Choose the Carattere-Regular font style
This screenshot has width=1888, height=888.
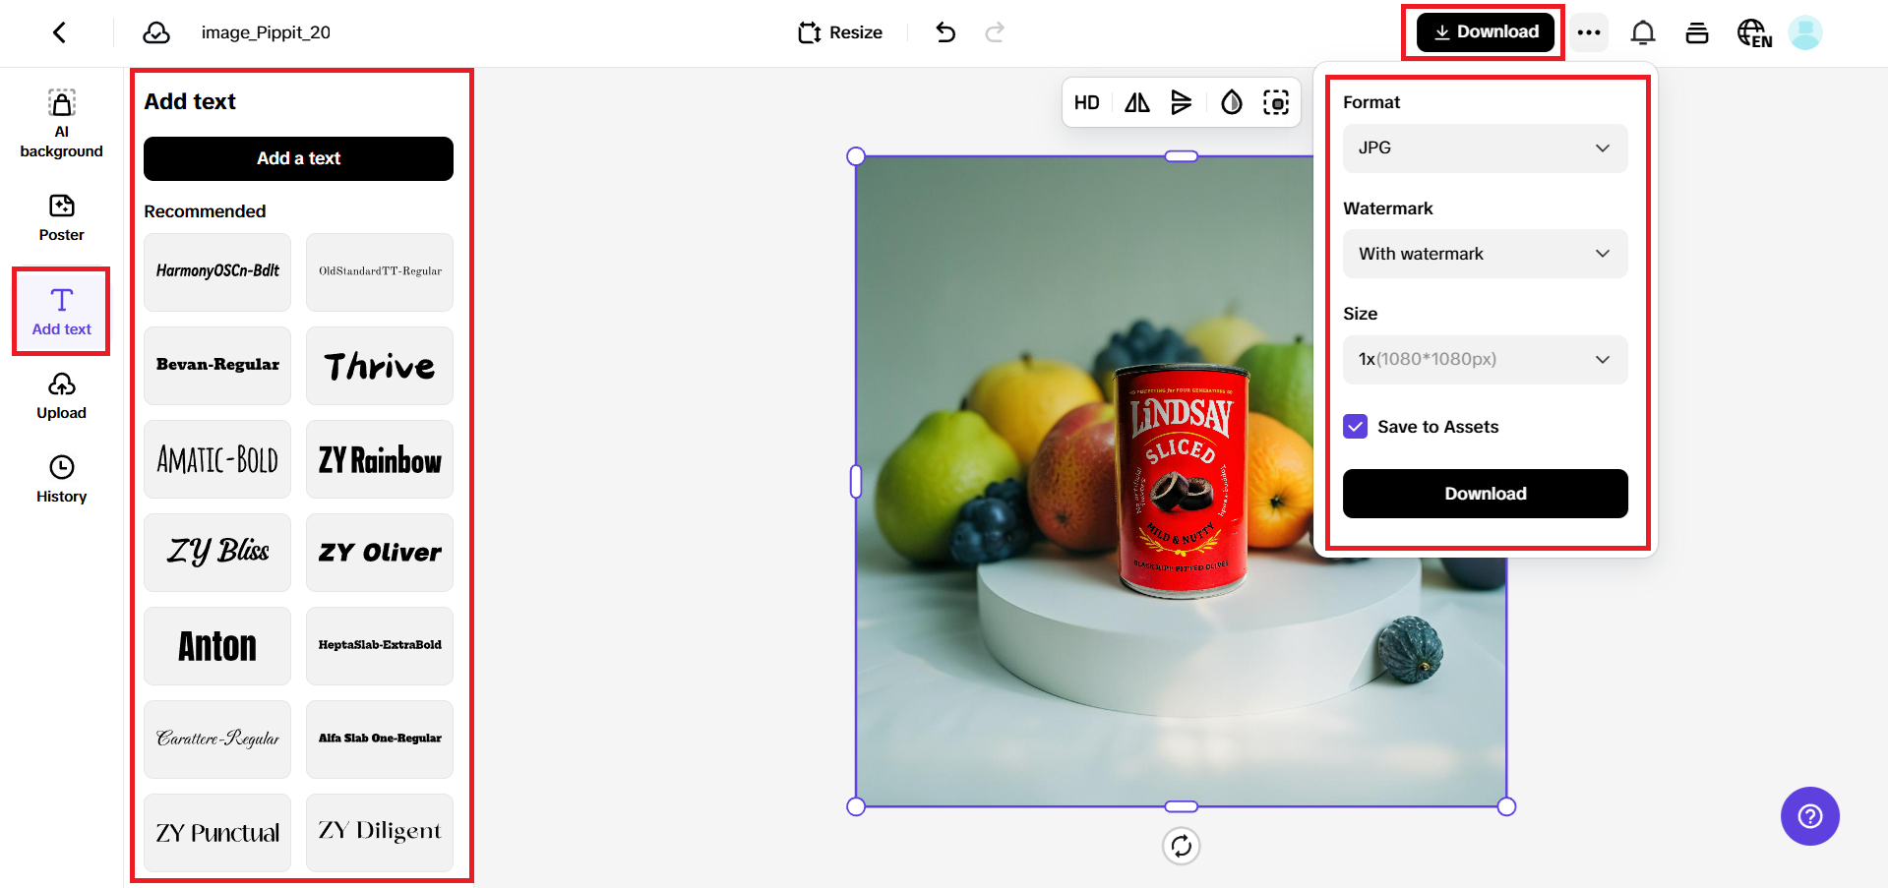(x=217, y=739)
